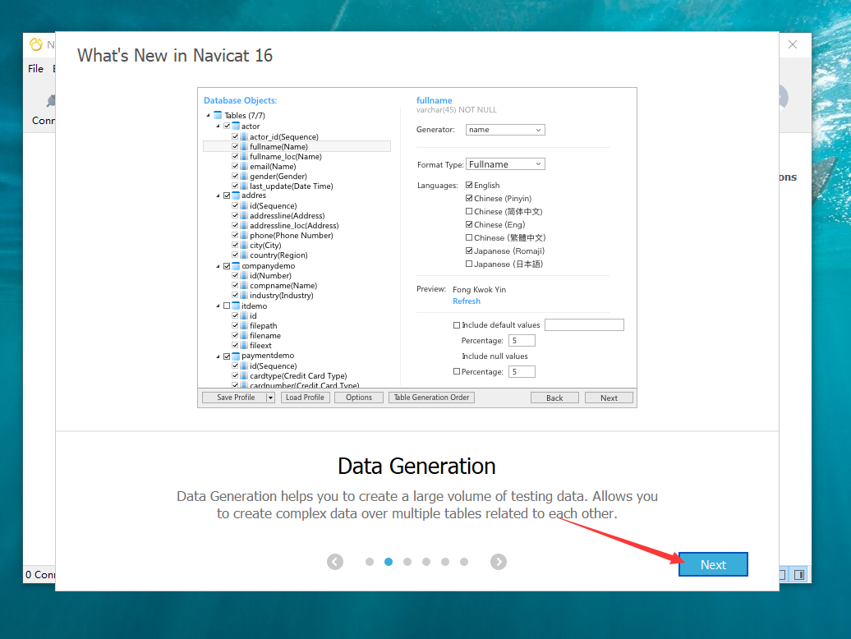Select the first slide indicator dot
The height and width of the screenshot is (639, 851).
tap(370, 562)
